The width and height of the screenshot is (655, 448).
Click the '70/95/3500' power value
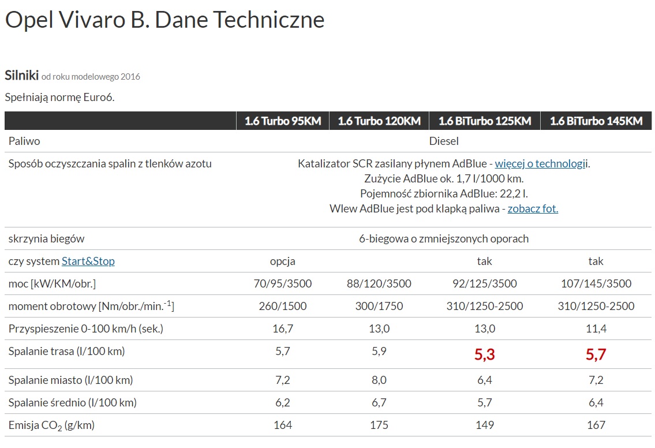[x=283, y=283]
